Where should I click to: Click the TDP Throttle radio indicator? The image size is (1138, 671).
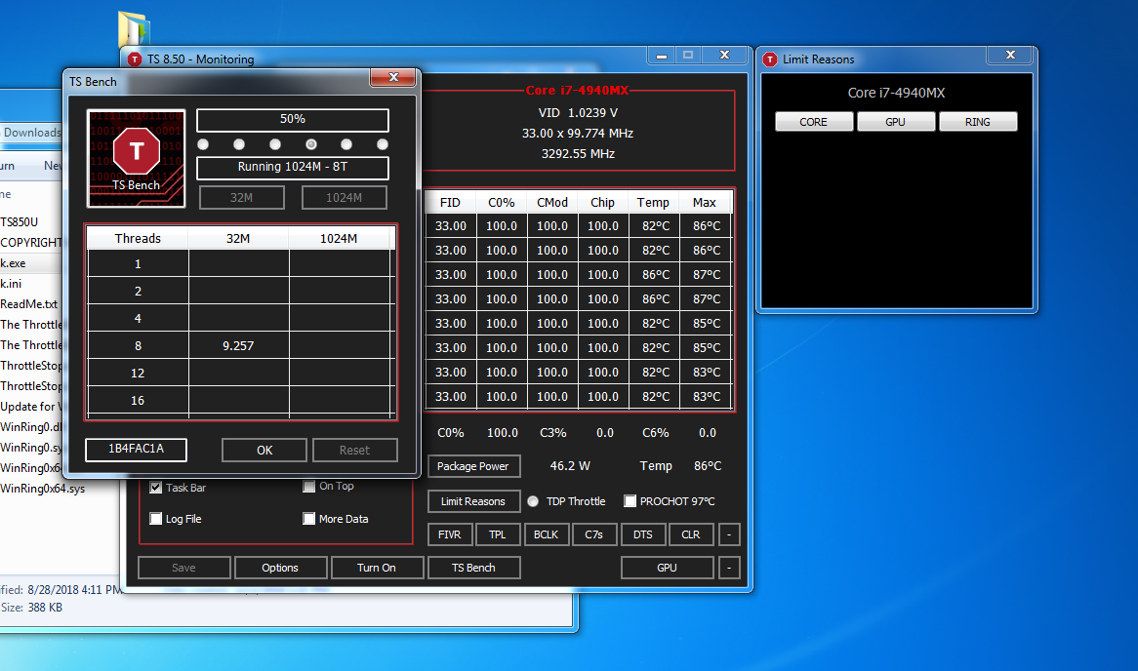[x=533, y=501]
